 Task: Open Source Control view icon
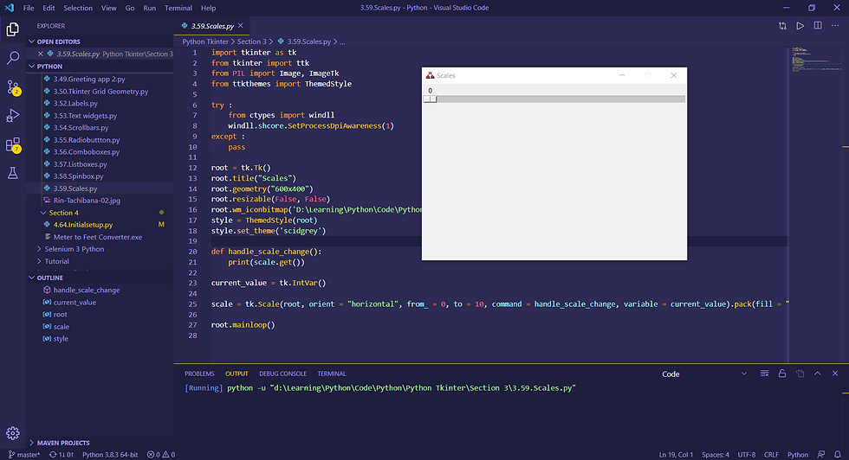click(12, 87)
